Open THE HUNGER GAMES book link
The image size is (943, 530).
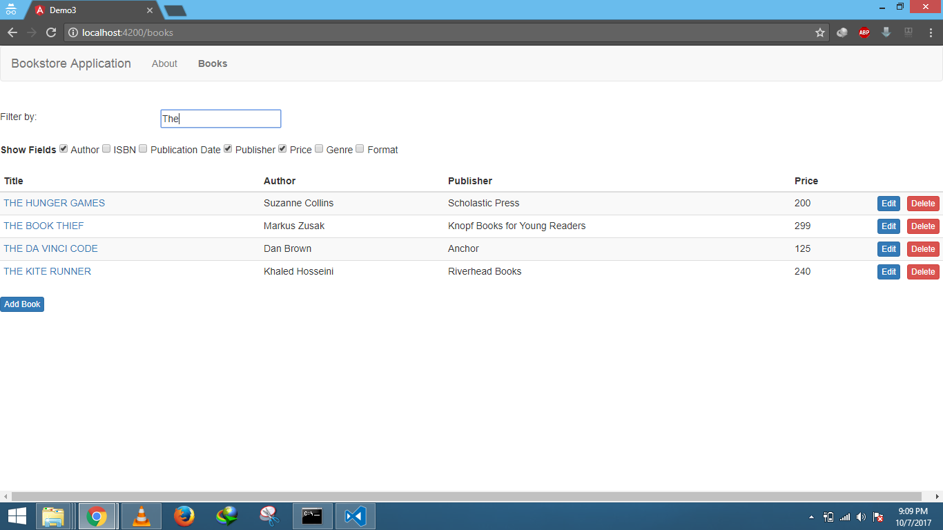coord(55,203)
